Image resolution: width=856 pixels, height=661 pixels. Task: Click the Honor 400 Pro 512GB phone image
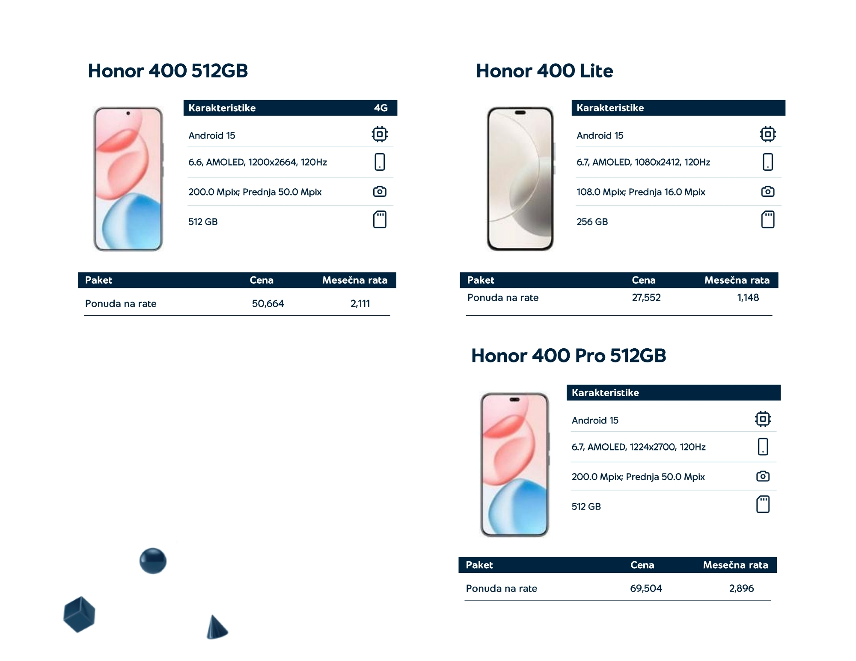514,464
